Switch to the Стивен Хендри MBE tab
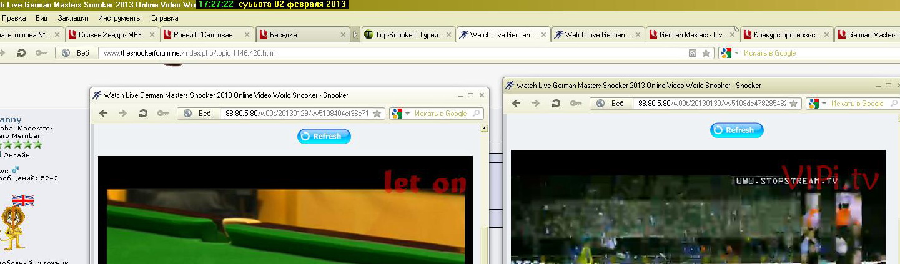 coord(110,35)
